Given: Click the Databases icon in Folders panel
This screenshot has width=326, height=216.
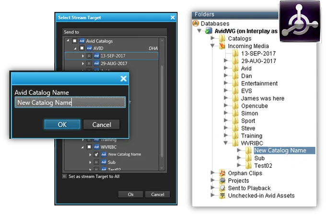Looking at the screenshot, I should 196,23.
